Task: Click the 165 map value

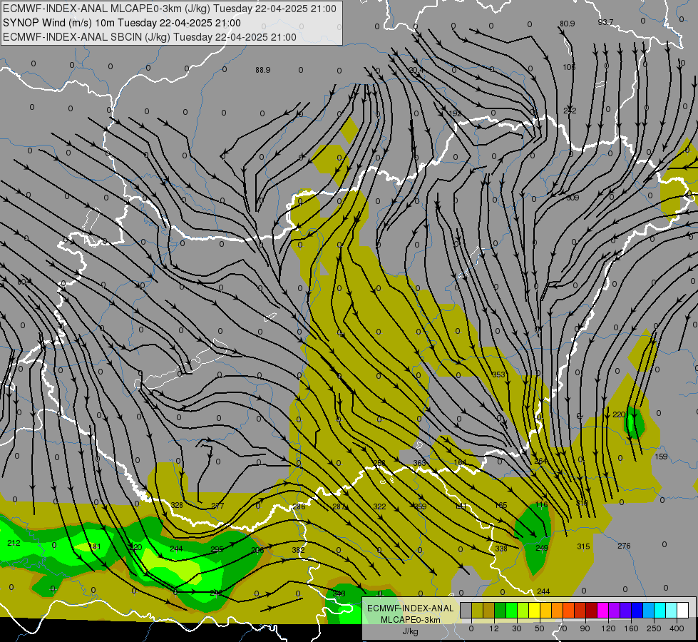Action: (501, 505)
